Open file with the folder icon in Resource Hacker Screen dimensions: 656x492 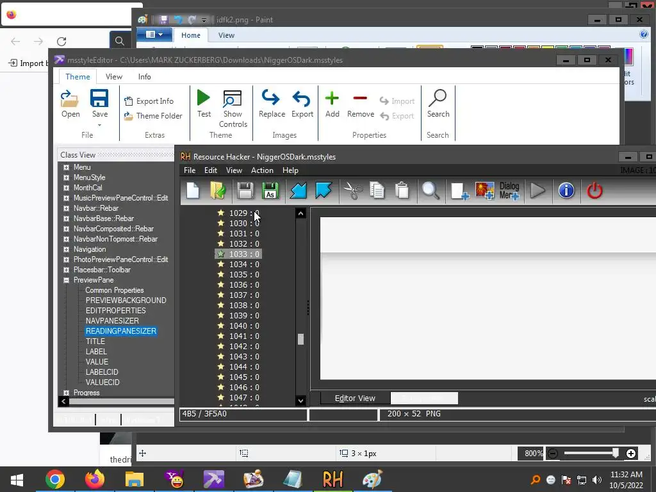pos(218,191)
